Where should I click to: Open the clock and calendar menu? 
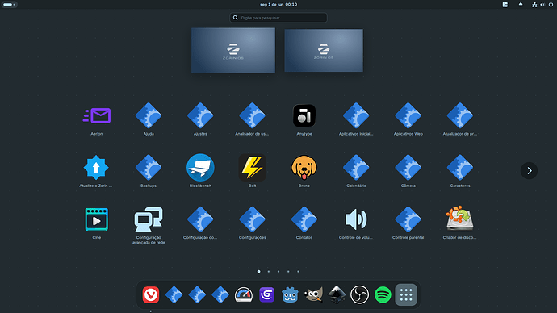coord(278,5)
